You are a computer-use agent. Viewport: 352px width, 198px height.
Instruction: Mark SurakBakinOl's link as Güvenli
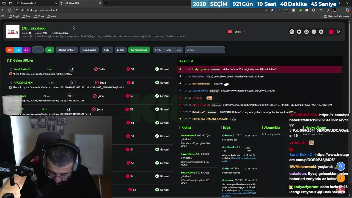(162, 69)
